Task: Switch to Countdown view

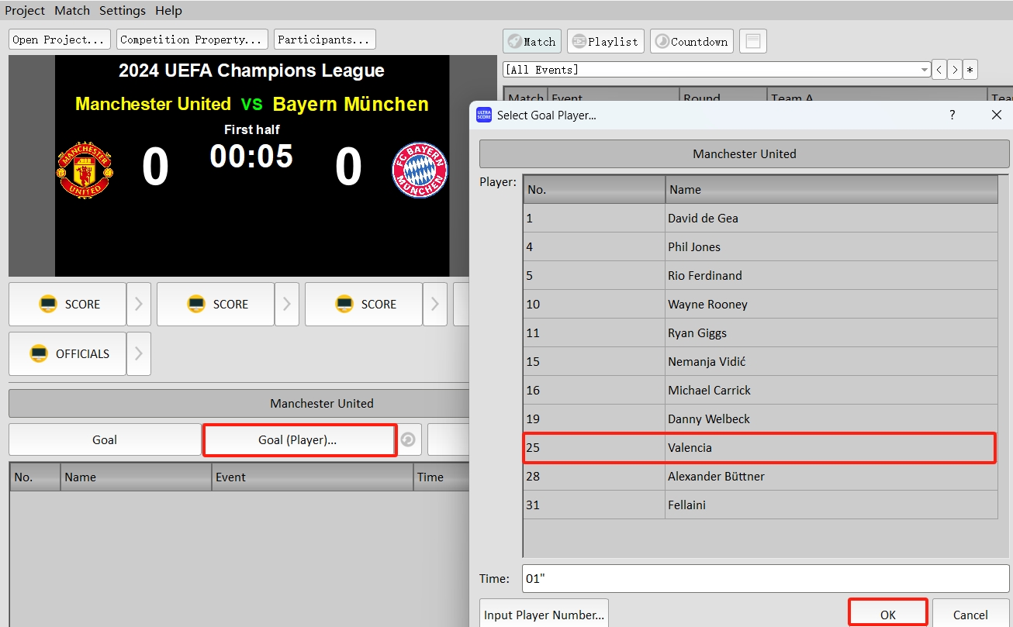Action: (x=691, y=41)
